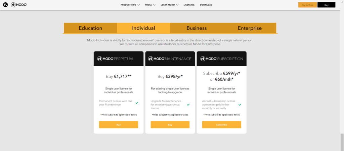Image resolution: width=344 pixels, height=151 pixels.
Task: Switch to the Enterprise tab
Action: pyautogui.click(x=250, y=28)
